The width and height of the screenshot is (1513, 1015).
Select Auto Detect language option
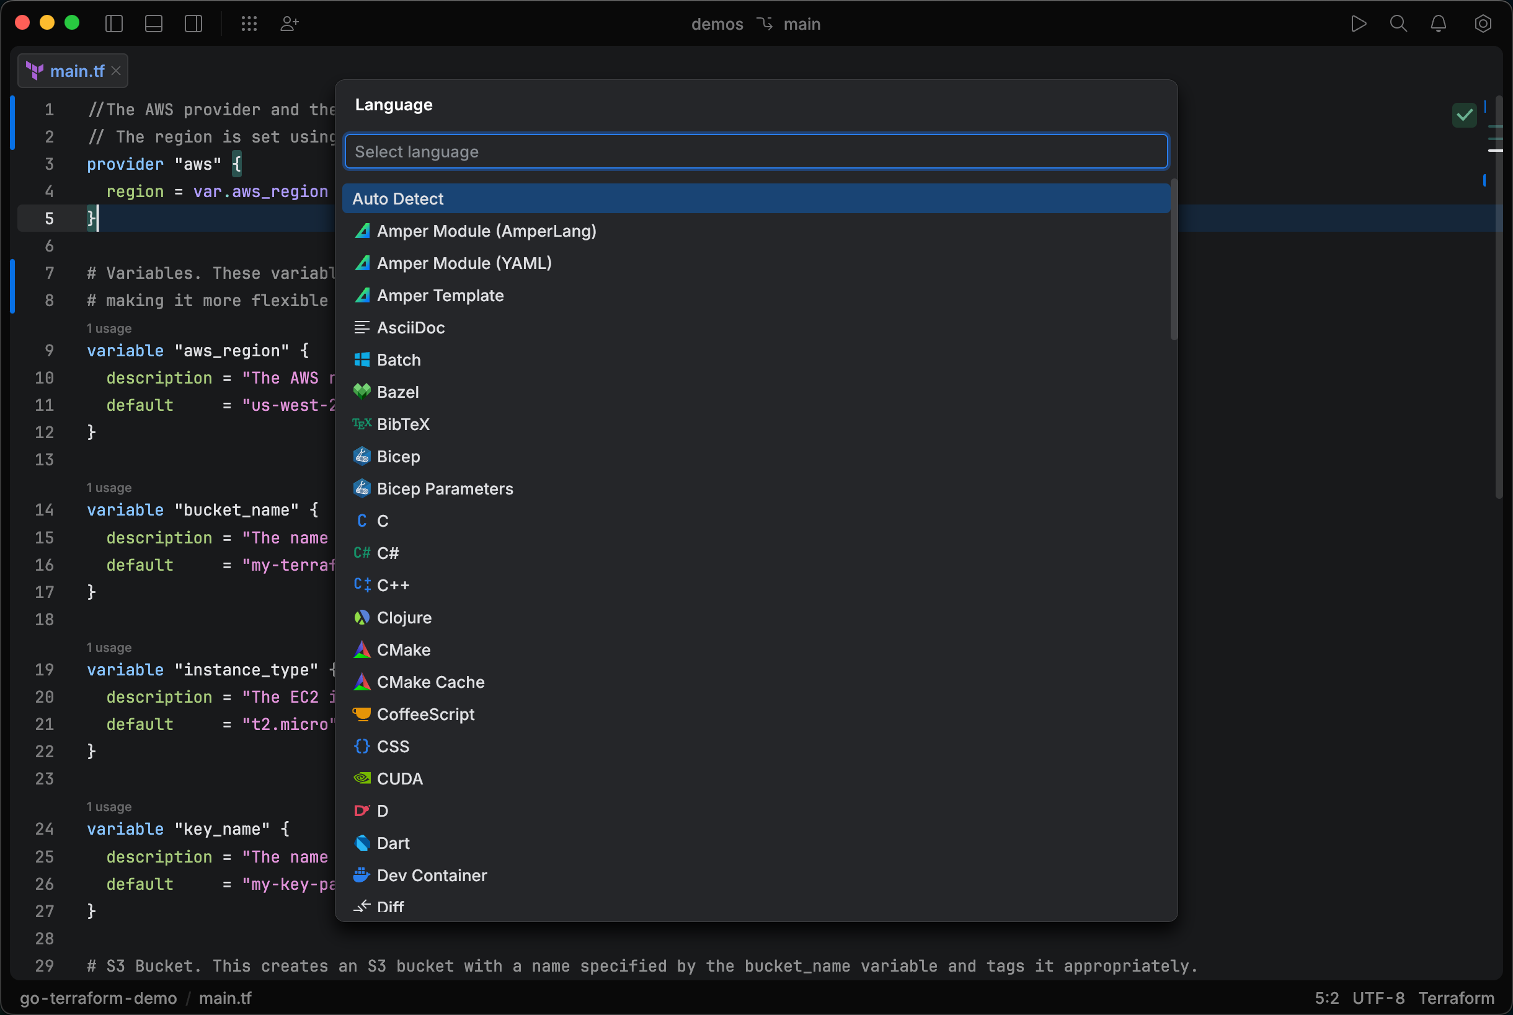(397, 199)
